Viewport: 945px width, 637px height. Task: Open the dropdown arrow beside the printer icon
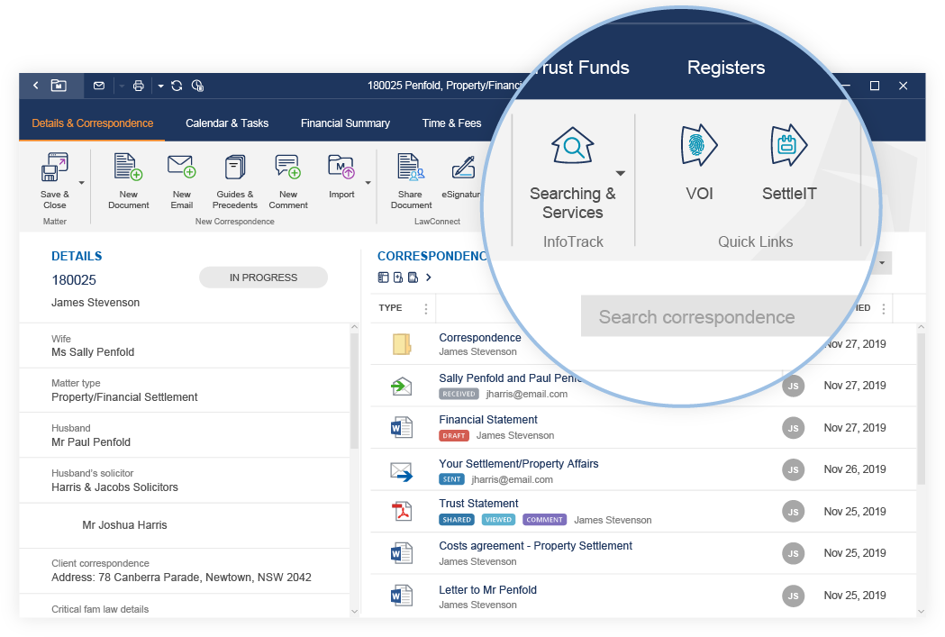click(x=160, y=86)
